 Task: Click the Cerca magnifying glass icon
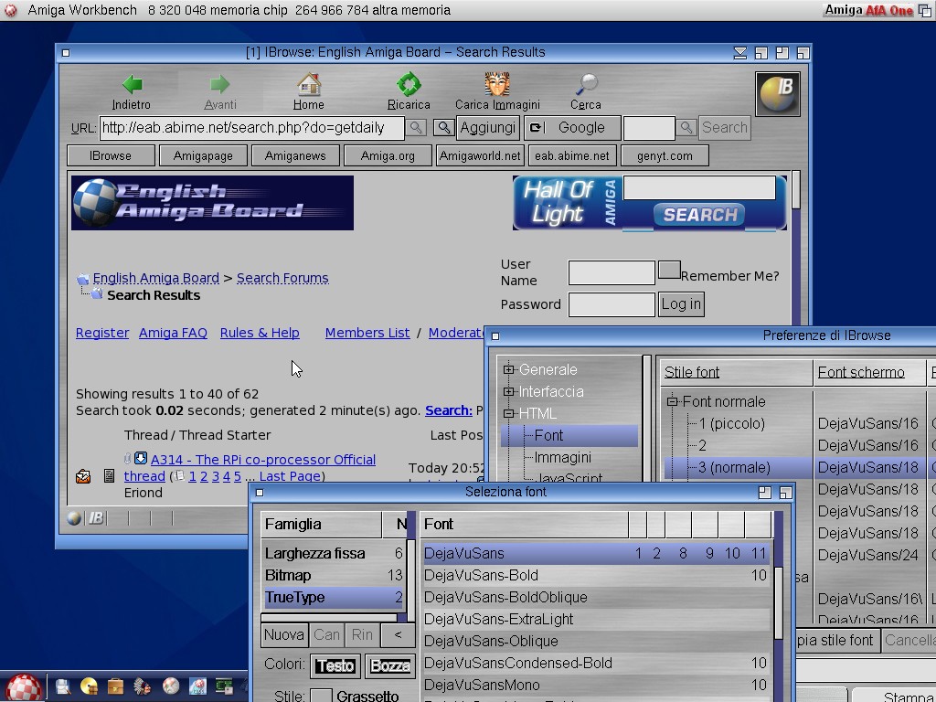[x=586, y=85]
